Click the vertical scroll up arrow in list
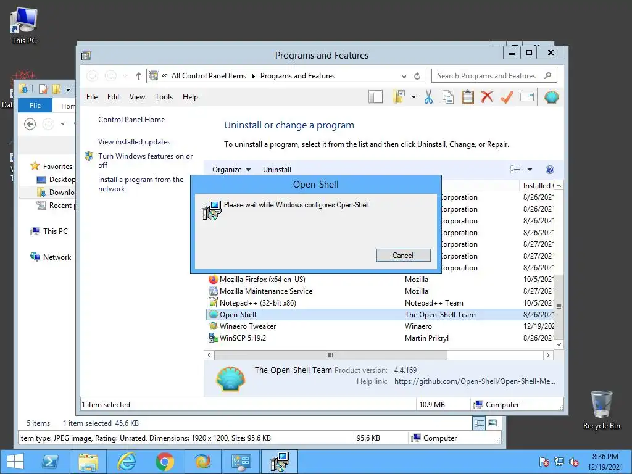Viewport: 632px width, 474px height. [x=559, y=185]
